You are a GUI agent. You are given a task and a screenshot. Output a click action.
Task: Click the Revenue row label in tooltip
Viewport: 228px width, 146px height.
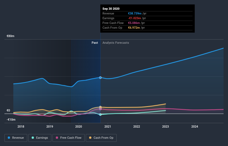pyautogui.click(x=108, y=13)
